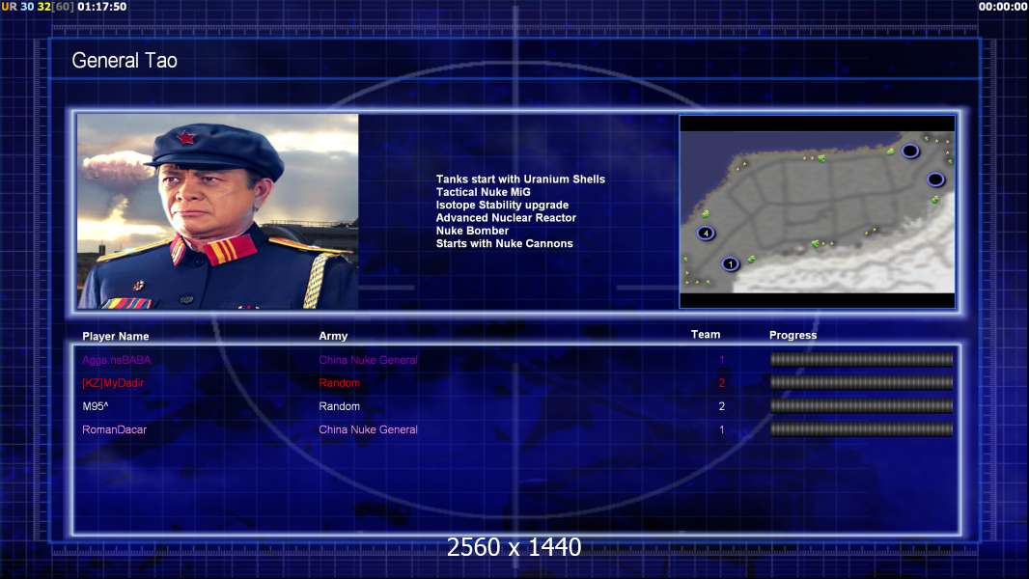Click team number for RomanDacar
Viewport: 1029px width, 579px height.
(722, 429)
